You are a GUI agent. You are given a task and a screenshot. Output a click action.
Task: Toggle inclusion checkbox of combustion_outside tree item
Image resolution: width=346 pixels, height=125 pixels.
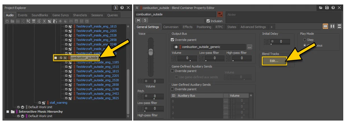[x=61, y=58]
